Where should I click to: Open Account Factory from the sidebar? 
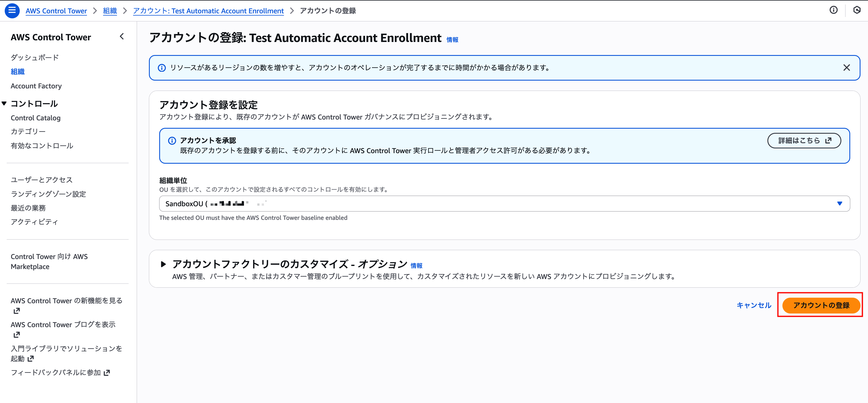coord(36,86)
